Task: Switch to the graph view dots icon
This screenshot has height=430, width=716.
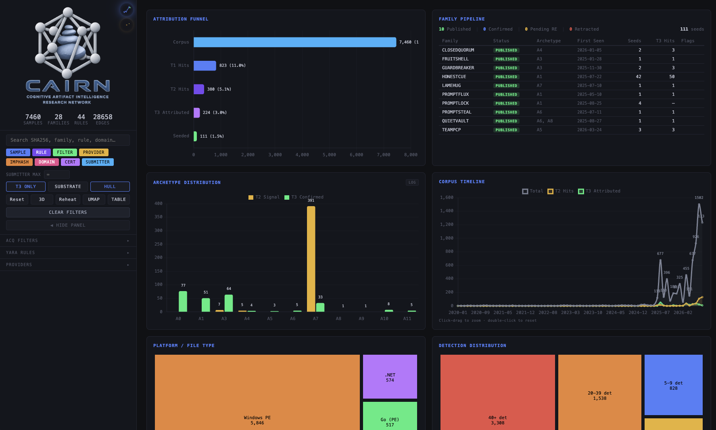Action: 127,25
